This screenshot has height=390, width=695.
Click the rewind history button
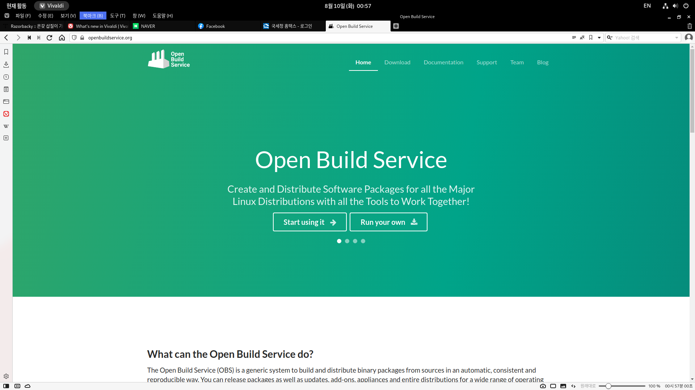pyautogui.click(x=29, y=38)
